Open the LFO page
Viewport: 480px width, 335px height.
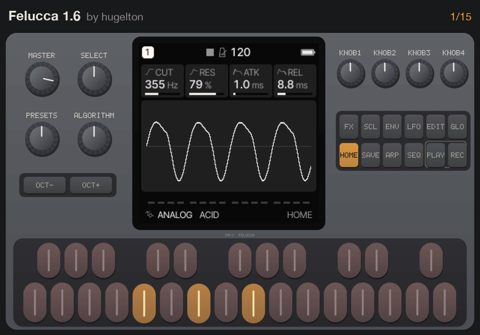[x=414, y=127]
